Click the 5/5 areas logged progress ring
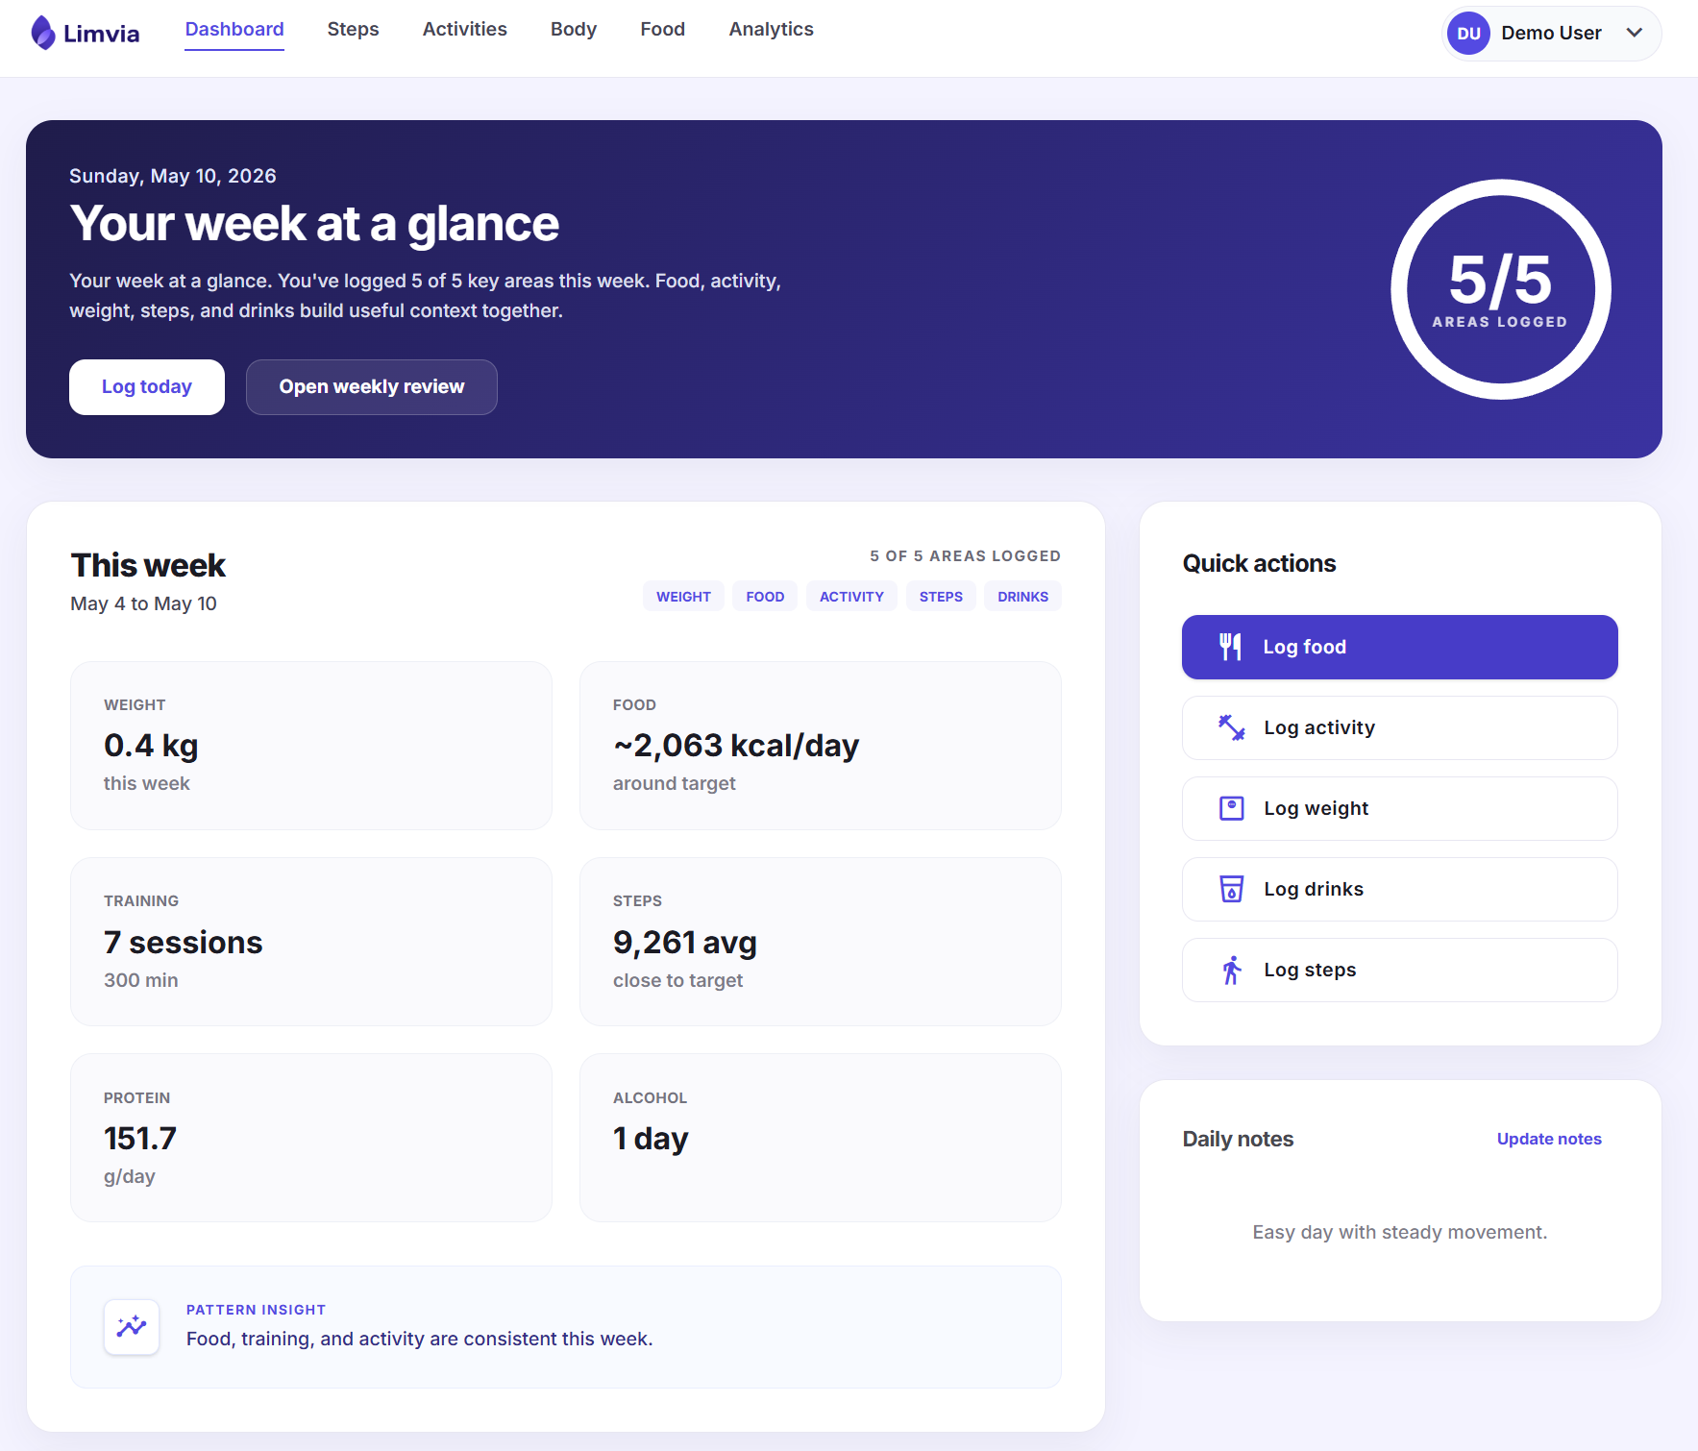 click(x=1500, y=289)
